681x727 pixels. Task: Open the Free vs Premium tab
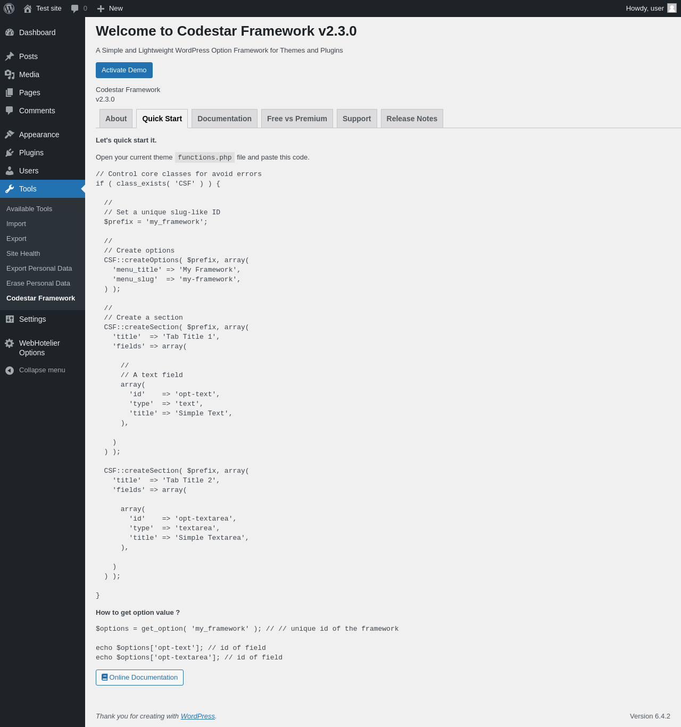pos(297,119)
